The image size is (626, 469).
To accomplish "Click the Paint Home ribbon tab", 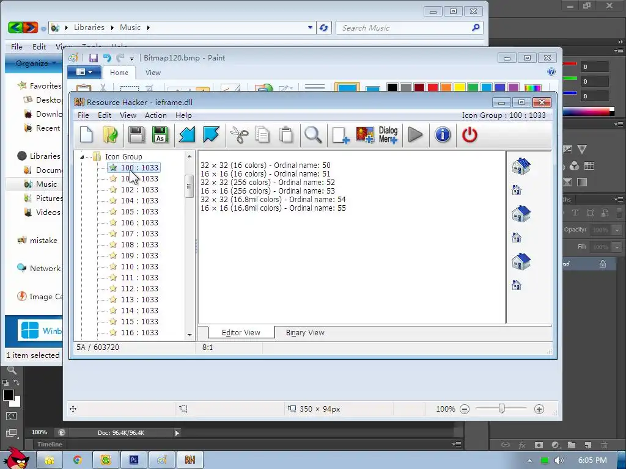I will pos(119,73).
